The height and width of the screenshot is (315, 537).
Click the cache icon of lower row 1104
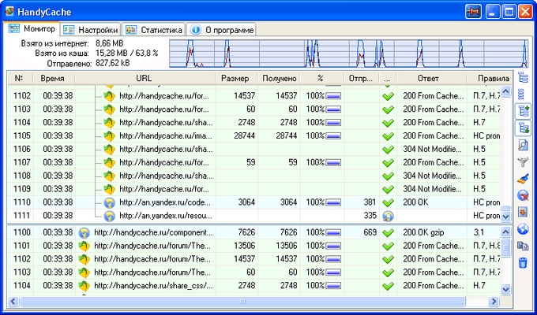tap(84, 286)
